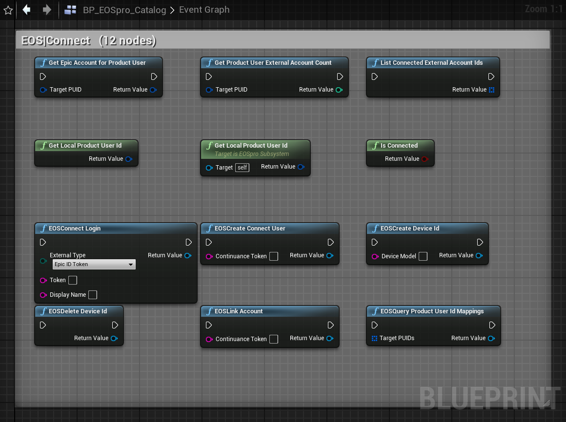The height and width of the screenshot is (422, 566).
Task: Select the EOSDelete Device Id node header
Action: coord(79,311)
